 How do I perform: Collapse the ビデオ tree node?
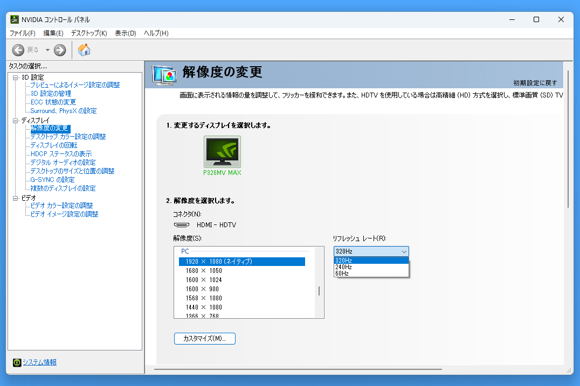coord(16,198)
